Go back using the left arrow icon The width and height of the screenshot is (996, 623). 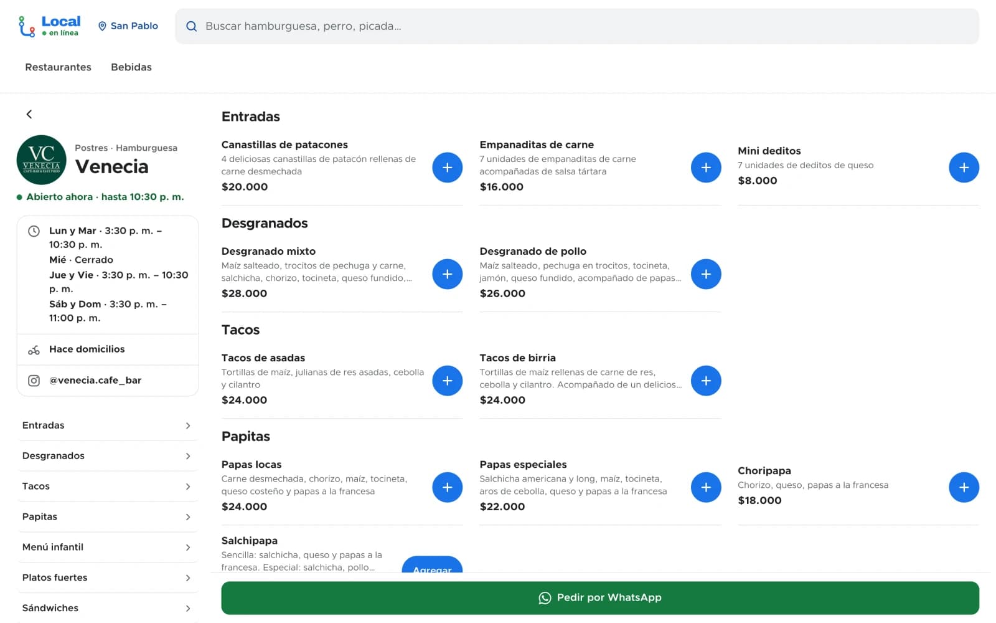pyautogui.click(x=29, y=114)
